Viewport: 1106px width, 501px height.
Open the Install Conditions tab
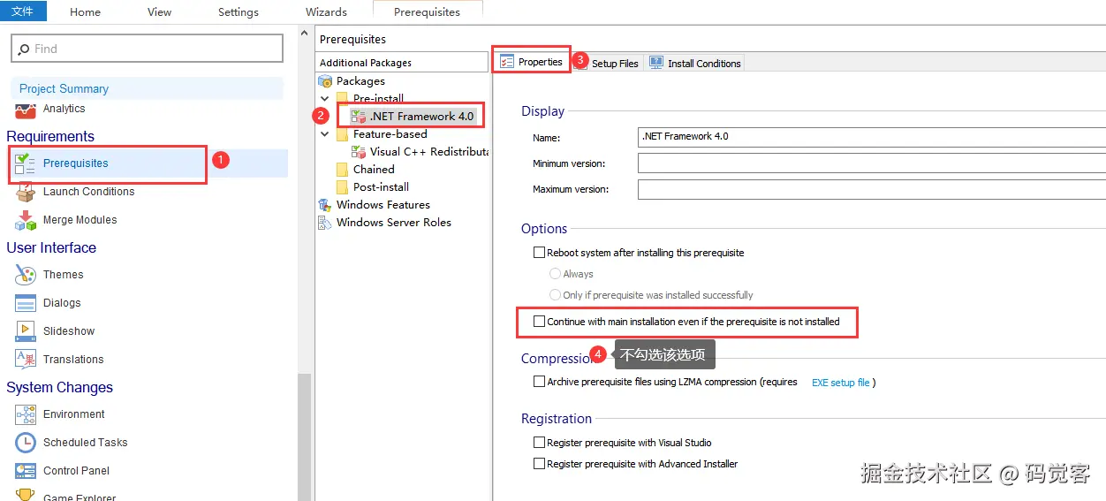695,64
